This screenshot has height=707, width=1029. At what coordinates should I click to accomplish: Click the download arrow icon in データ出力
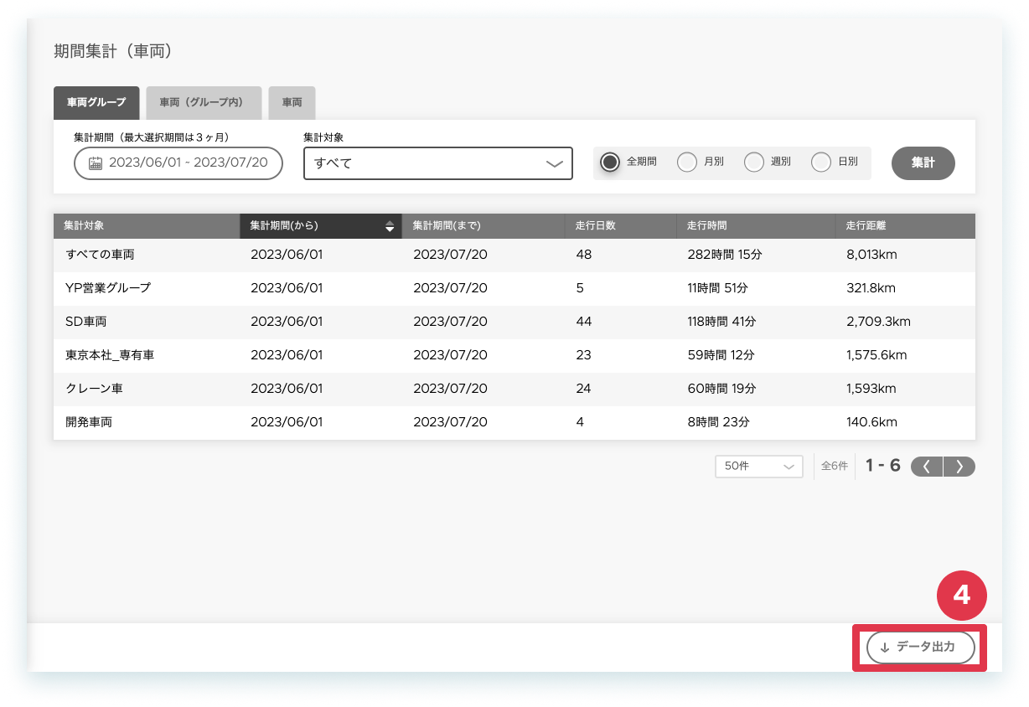(x=885, y=648)
